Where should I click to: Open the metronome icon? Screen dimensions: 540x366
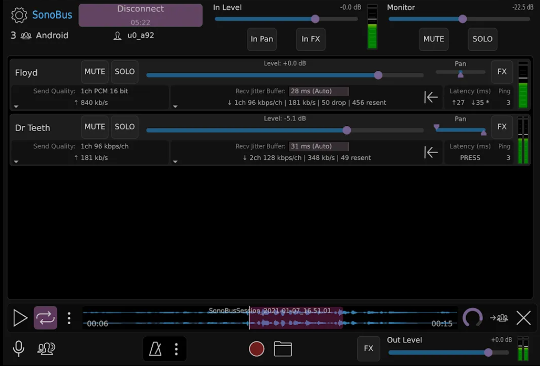(x=156, y=349)
